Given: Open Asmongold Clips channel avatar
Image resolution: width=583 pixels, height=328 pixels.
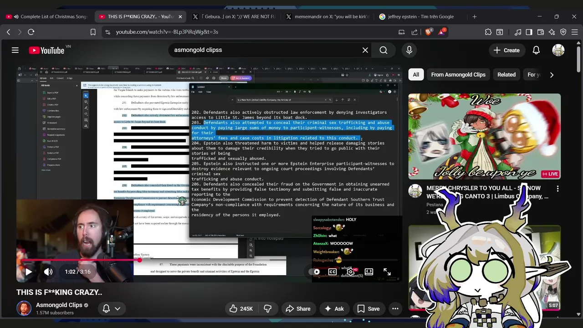Looking at the screenshot, I should [24, 309].
